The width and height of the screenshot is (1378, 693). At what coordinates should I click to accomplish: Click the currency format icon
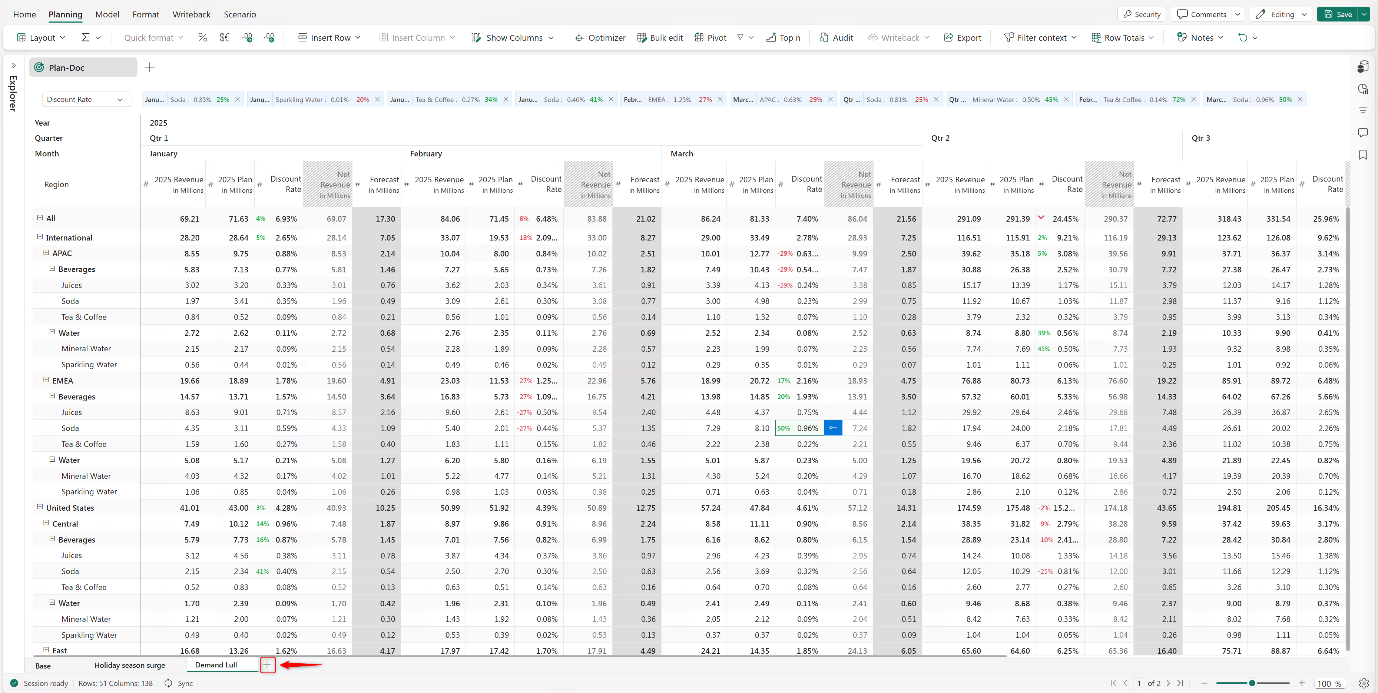(x=225, y=37)
